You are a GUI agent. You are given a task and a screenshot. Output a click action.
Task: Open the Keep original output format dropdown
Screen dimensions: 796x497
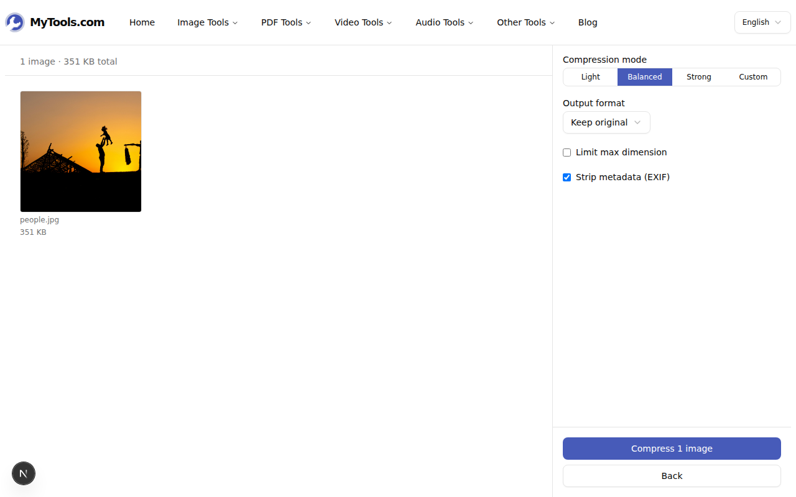click(x=606, y=122)
